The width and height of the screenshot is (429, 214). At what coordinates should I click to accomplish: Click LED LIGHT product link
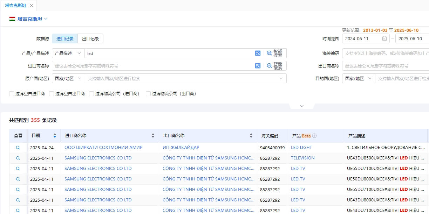pyautogui.click(x=301, y=148)
